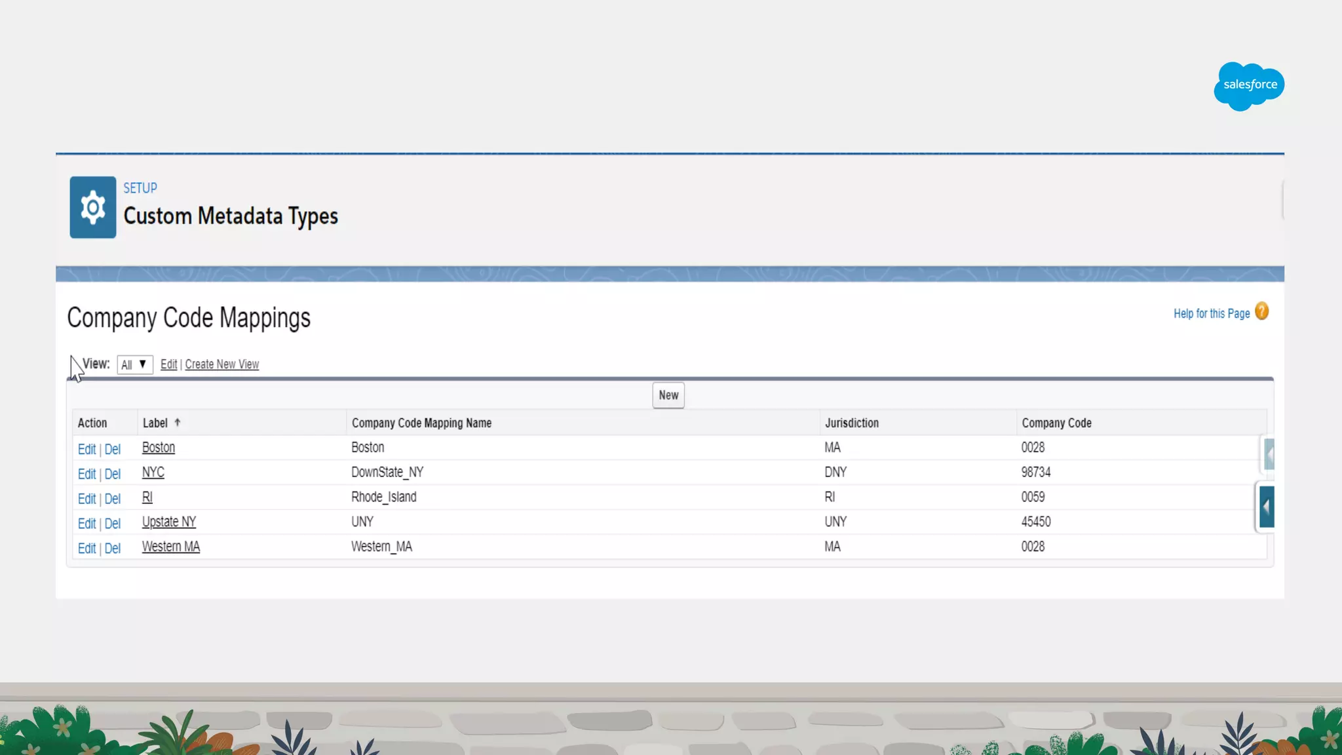The image size is (1342, 755).
Task: Expand the light gray side panel arrow
Action: coord(1269,454)
